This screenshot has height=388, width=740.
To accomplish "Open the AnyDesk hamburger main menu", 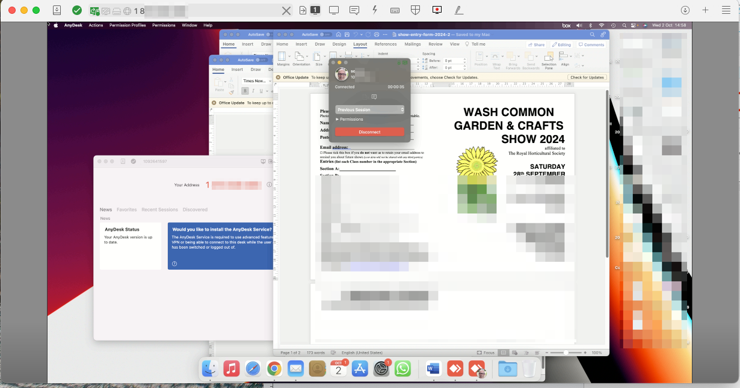I will [726, 10].
